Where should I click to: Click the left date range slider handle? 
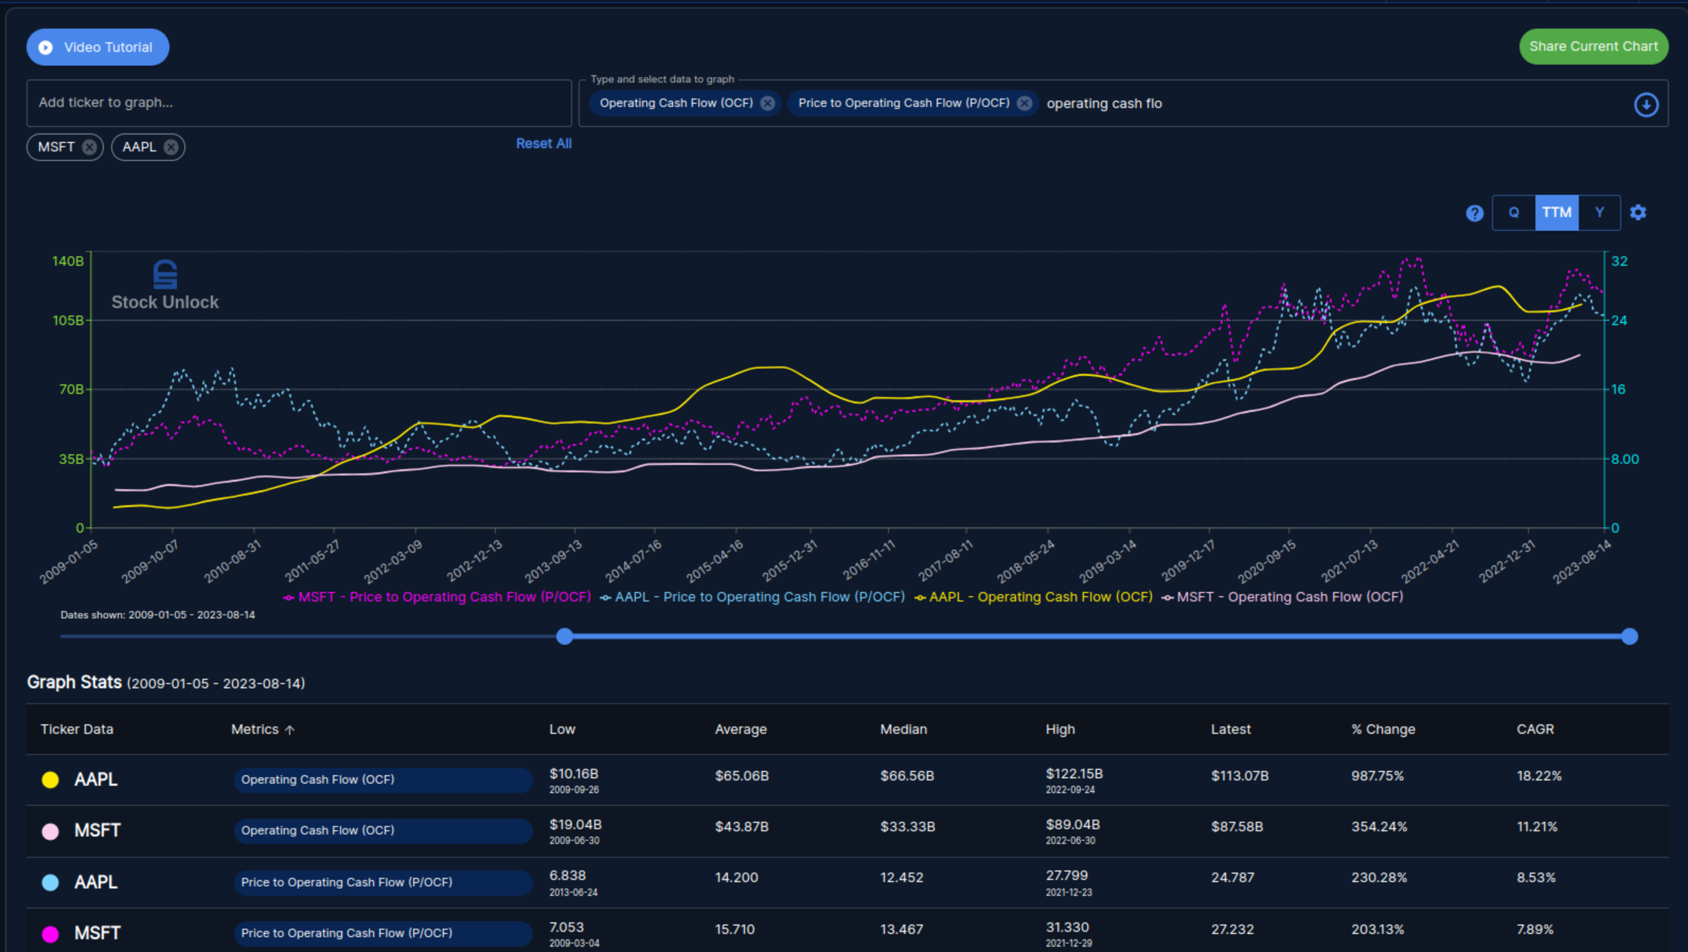click(x=564, y=636)
